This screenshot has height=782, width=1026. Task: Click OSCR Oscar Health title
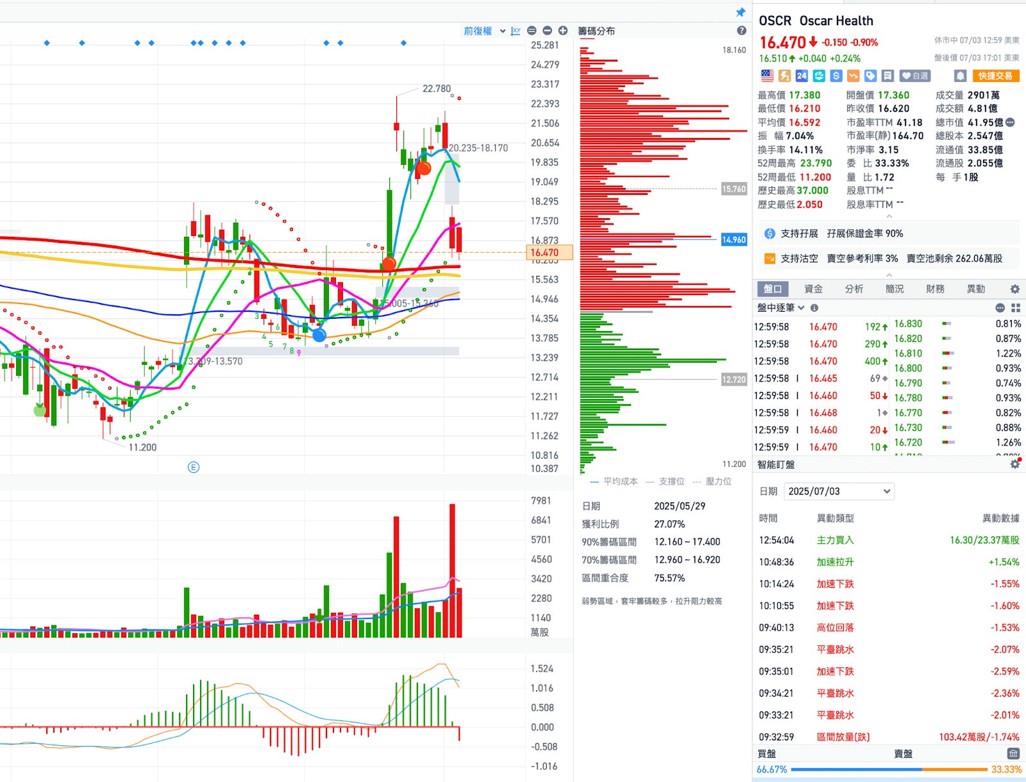pyautogui.click(x=816, y=21)
